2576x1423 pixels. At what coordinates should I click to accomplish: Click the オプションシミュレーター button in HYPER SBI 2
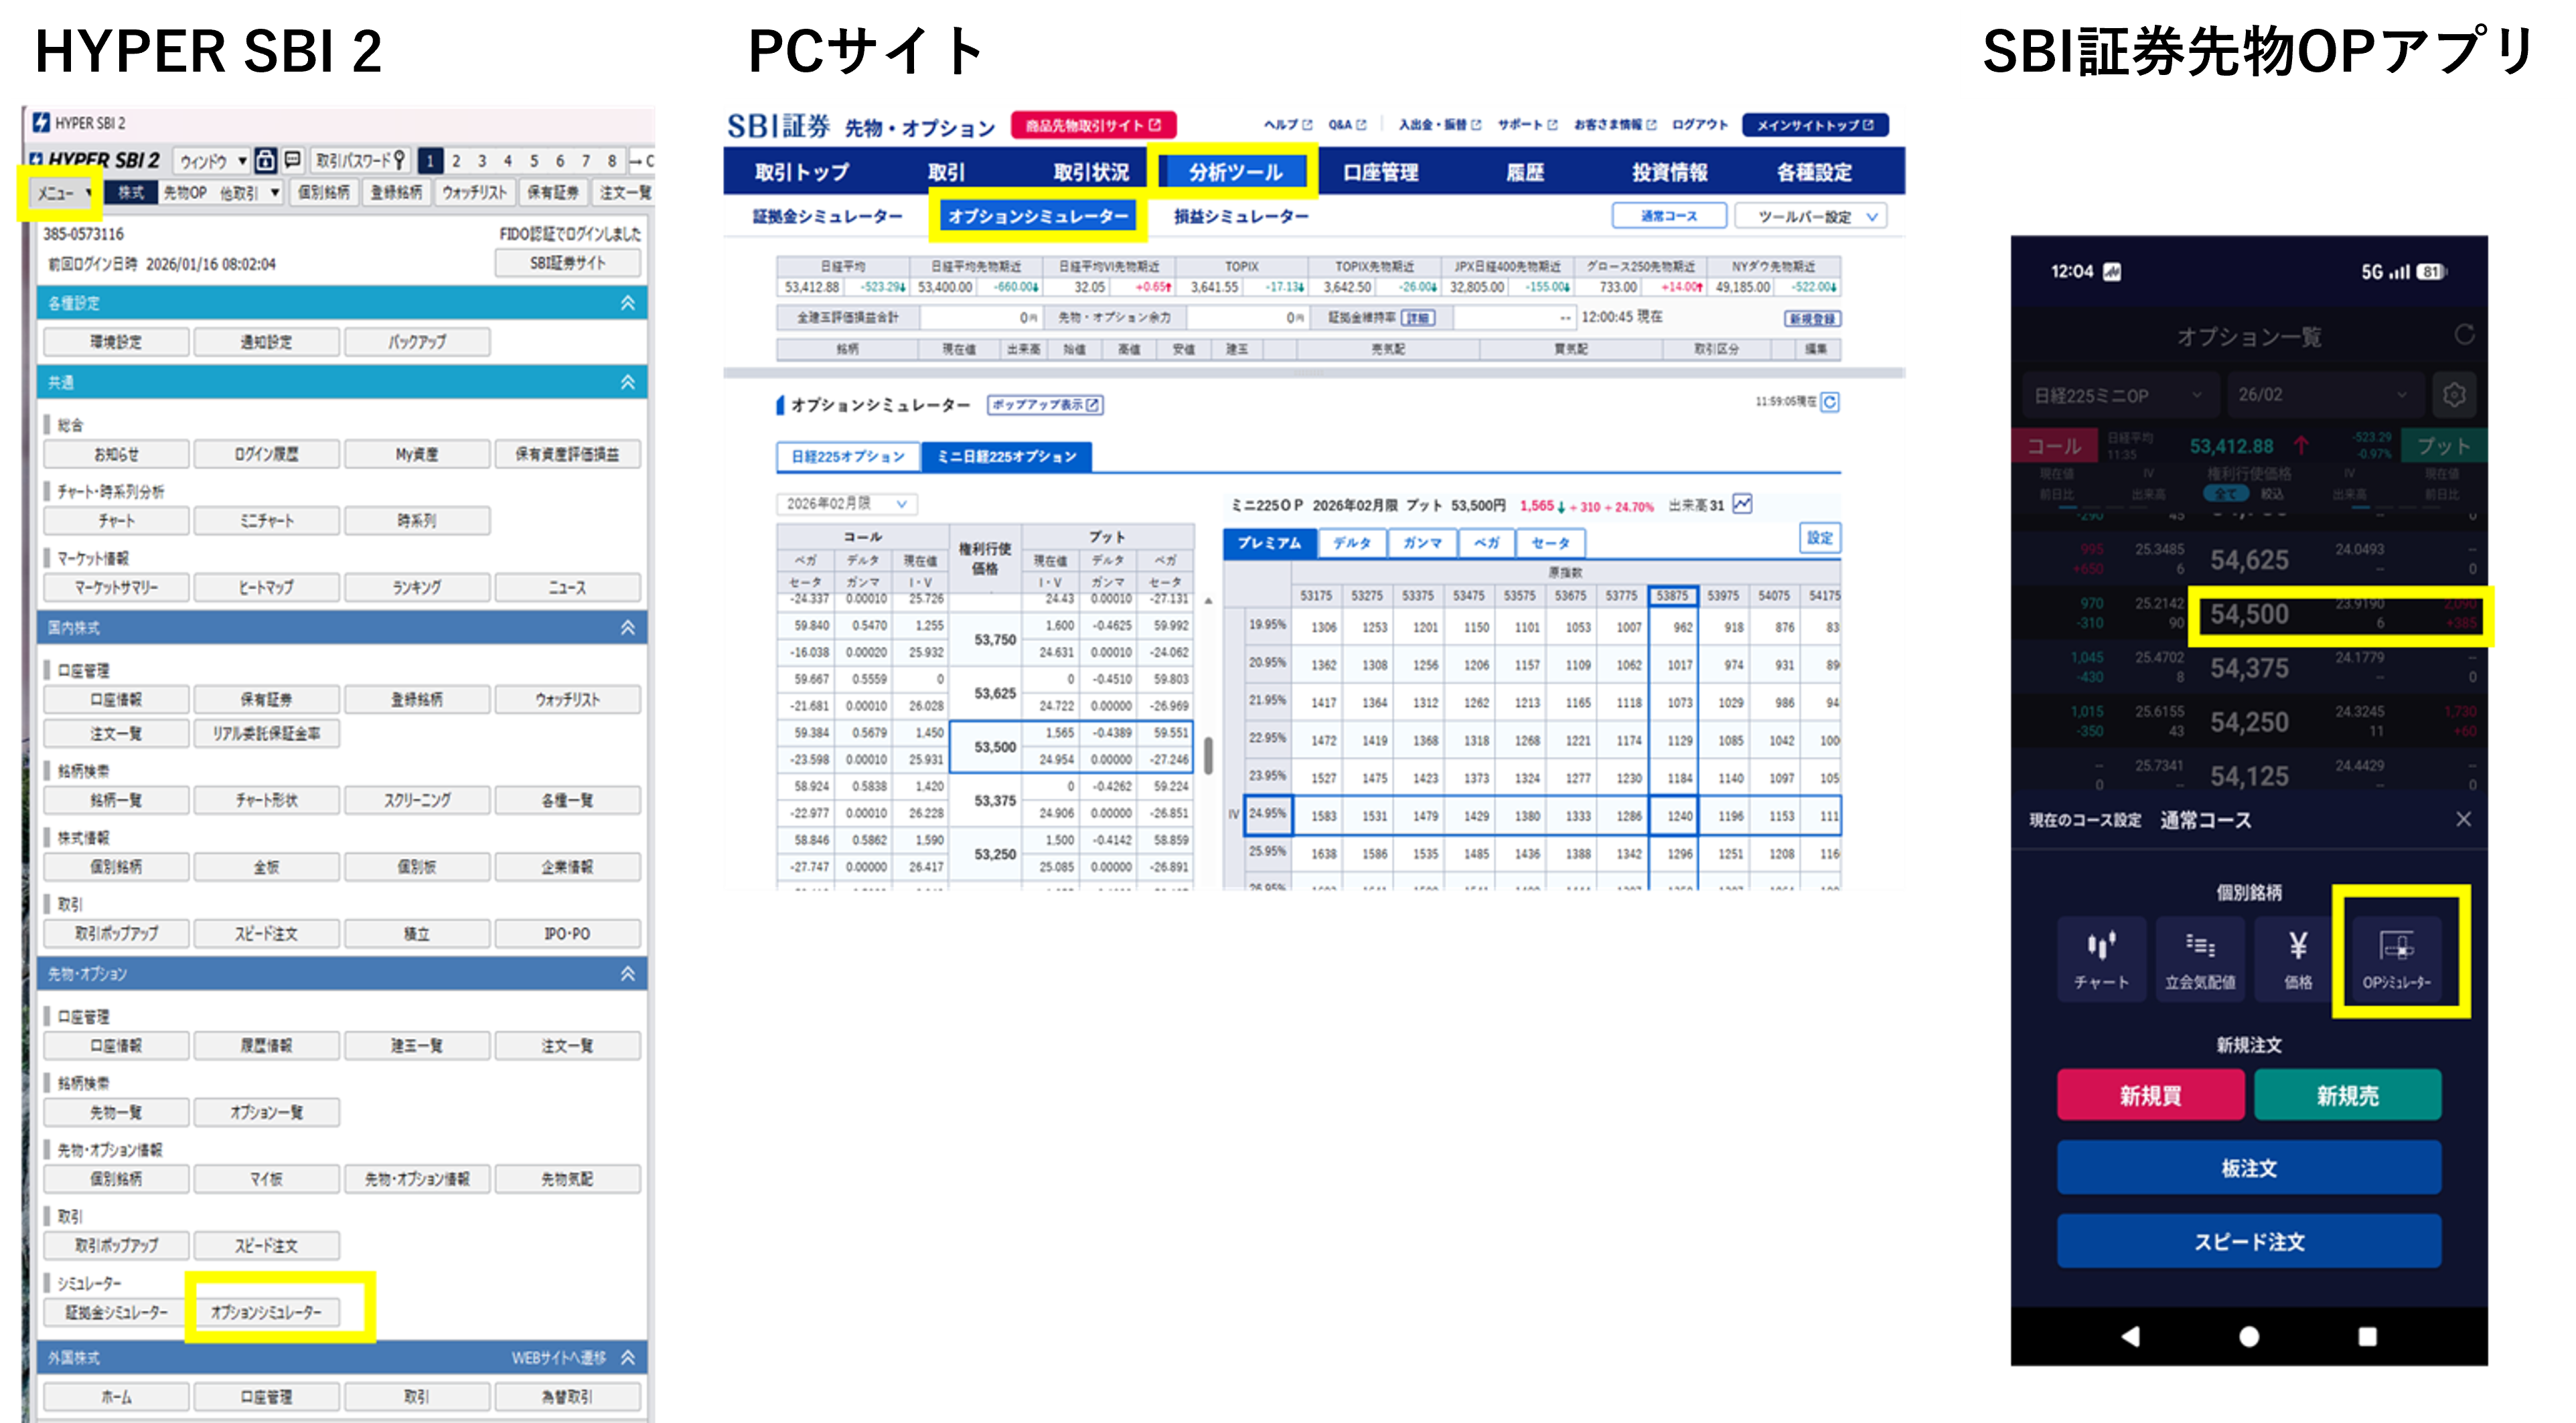pyautogui.click(x=266, y=1312)
